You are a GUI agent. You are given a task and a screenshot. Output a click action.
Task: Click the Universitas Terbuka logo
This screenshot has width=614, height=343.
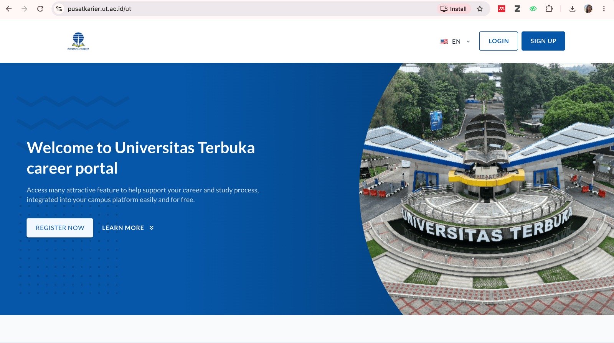pyautogui.click(x=78, y=41)
